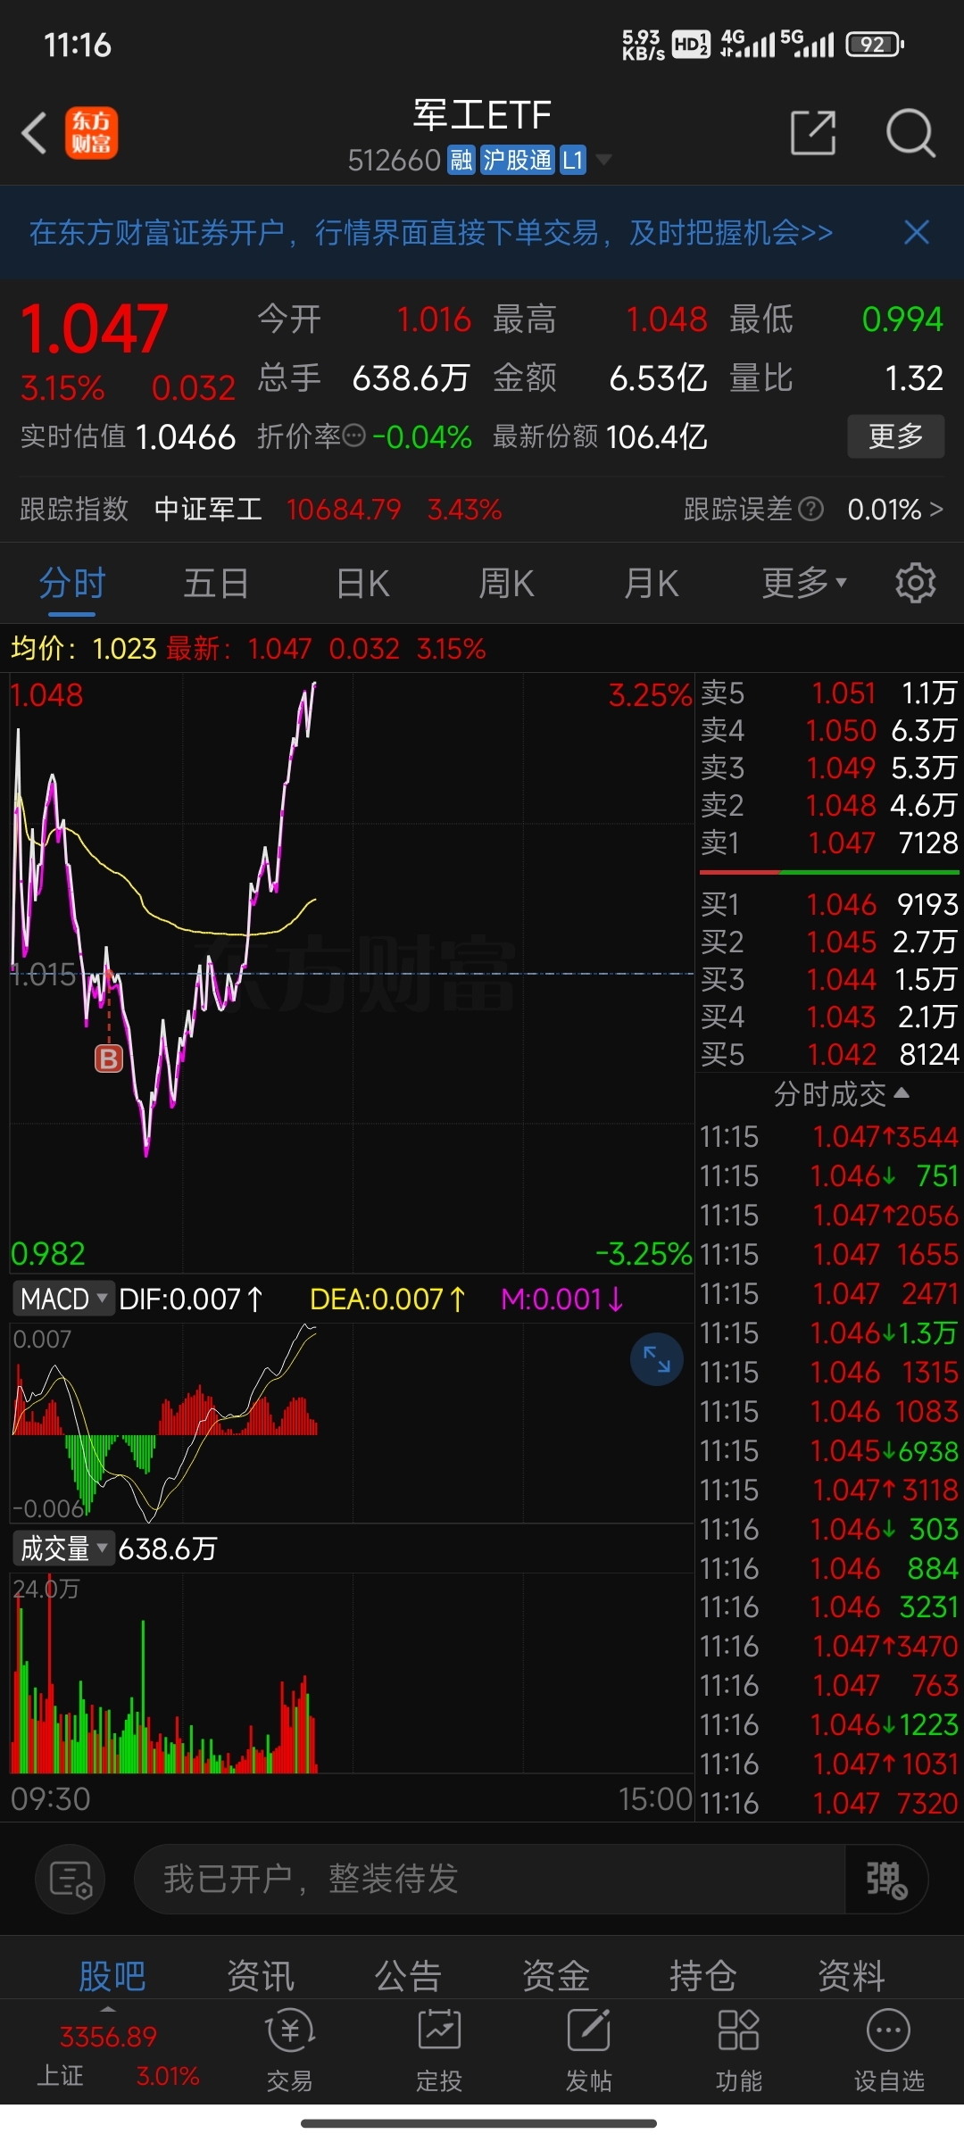Open the 成交量 indicator dropdown

[x=62, y=1548]
